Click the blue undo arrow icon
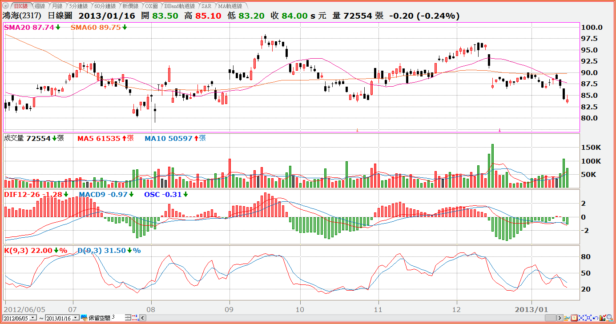The image size is (616, 324). tap(596, 318)
